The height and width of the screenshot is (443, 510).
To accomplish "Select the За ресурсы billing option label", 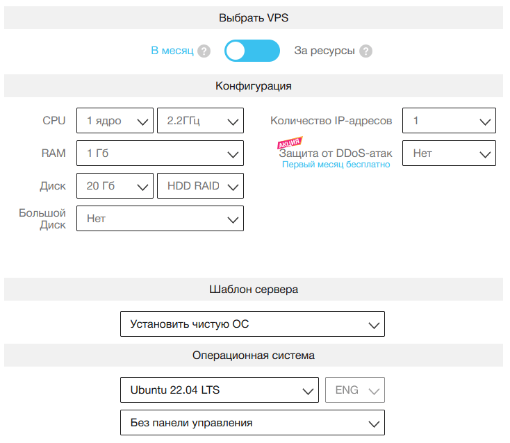I will click(x=324, y=51).
